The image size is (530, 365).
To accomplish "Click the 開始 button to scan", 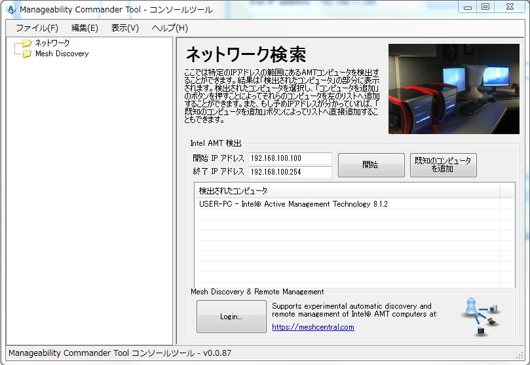I will [371, 165].
